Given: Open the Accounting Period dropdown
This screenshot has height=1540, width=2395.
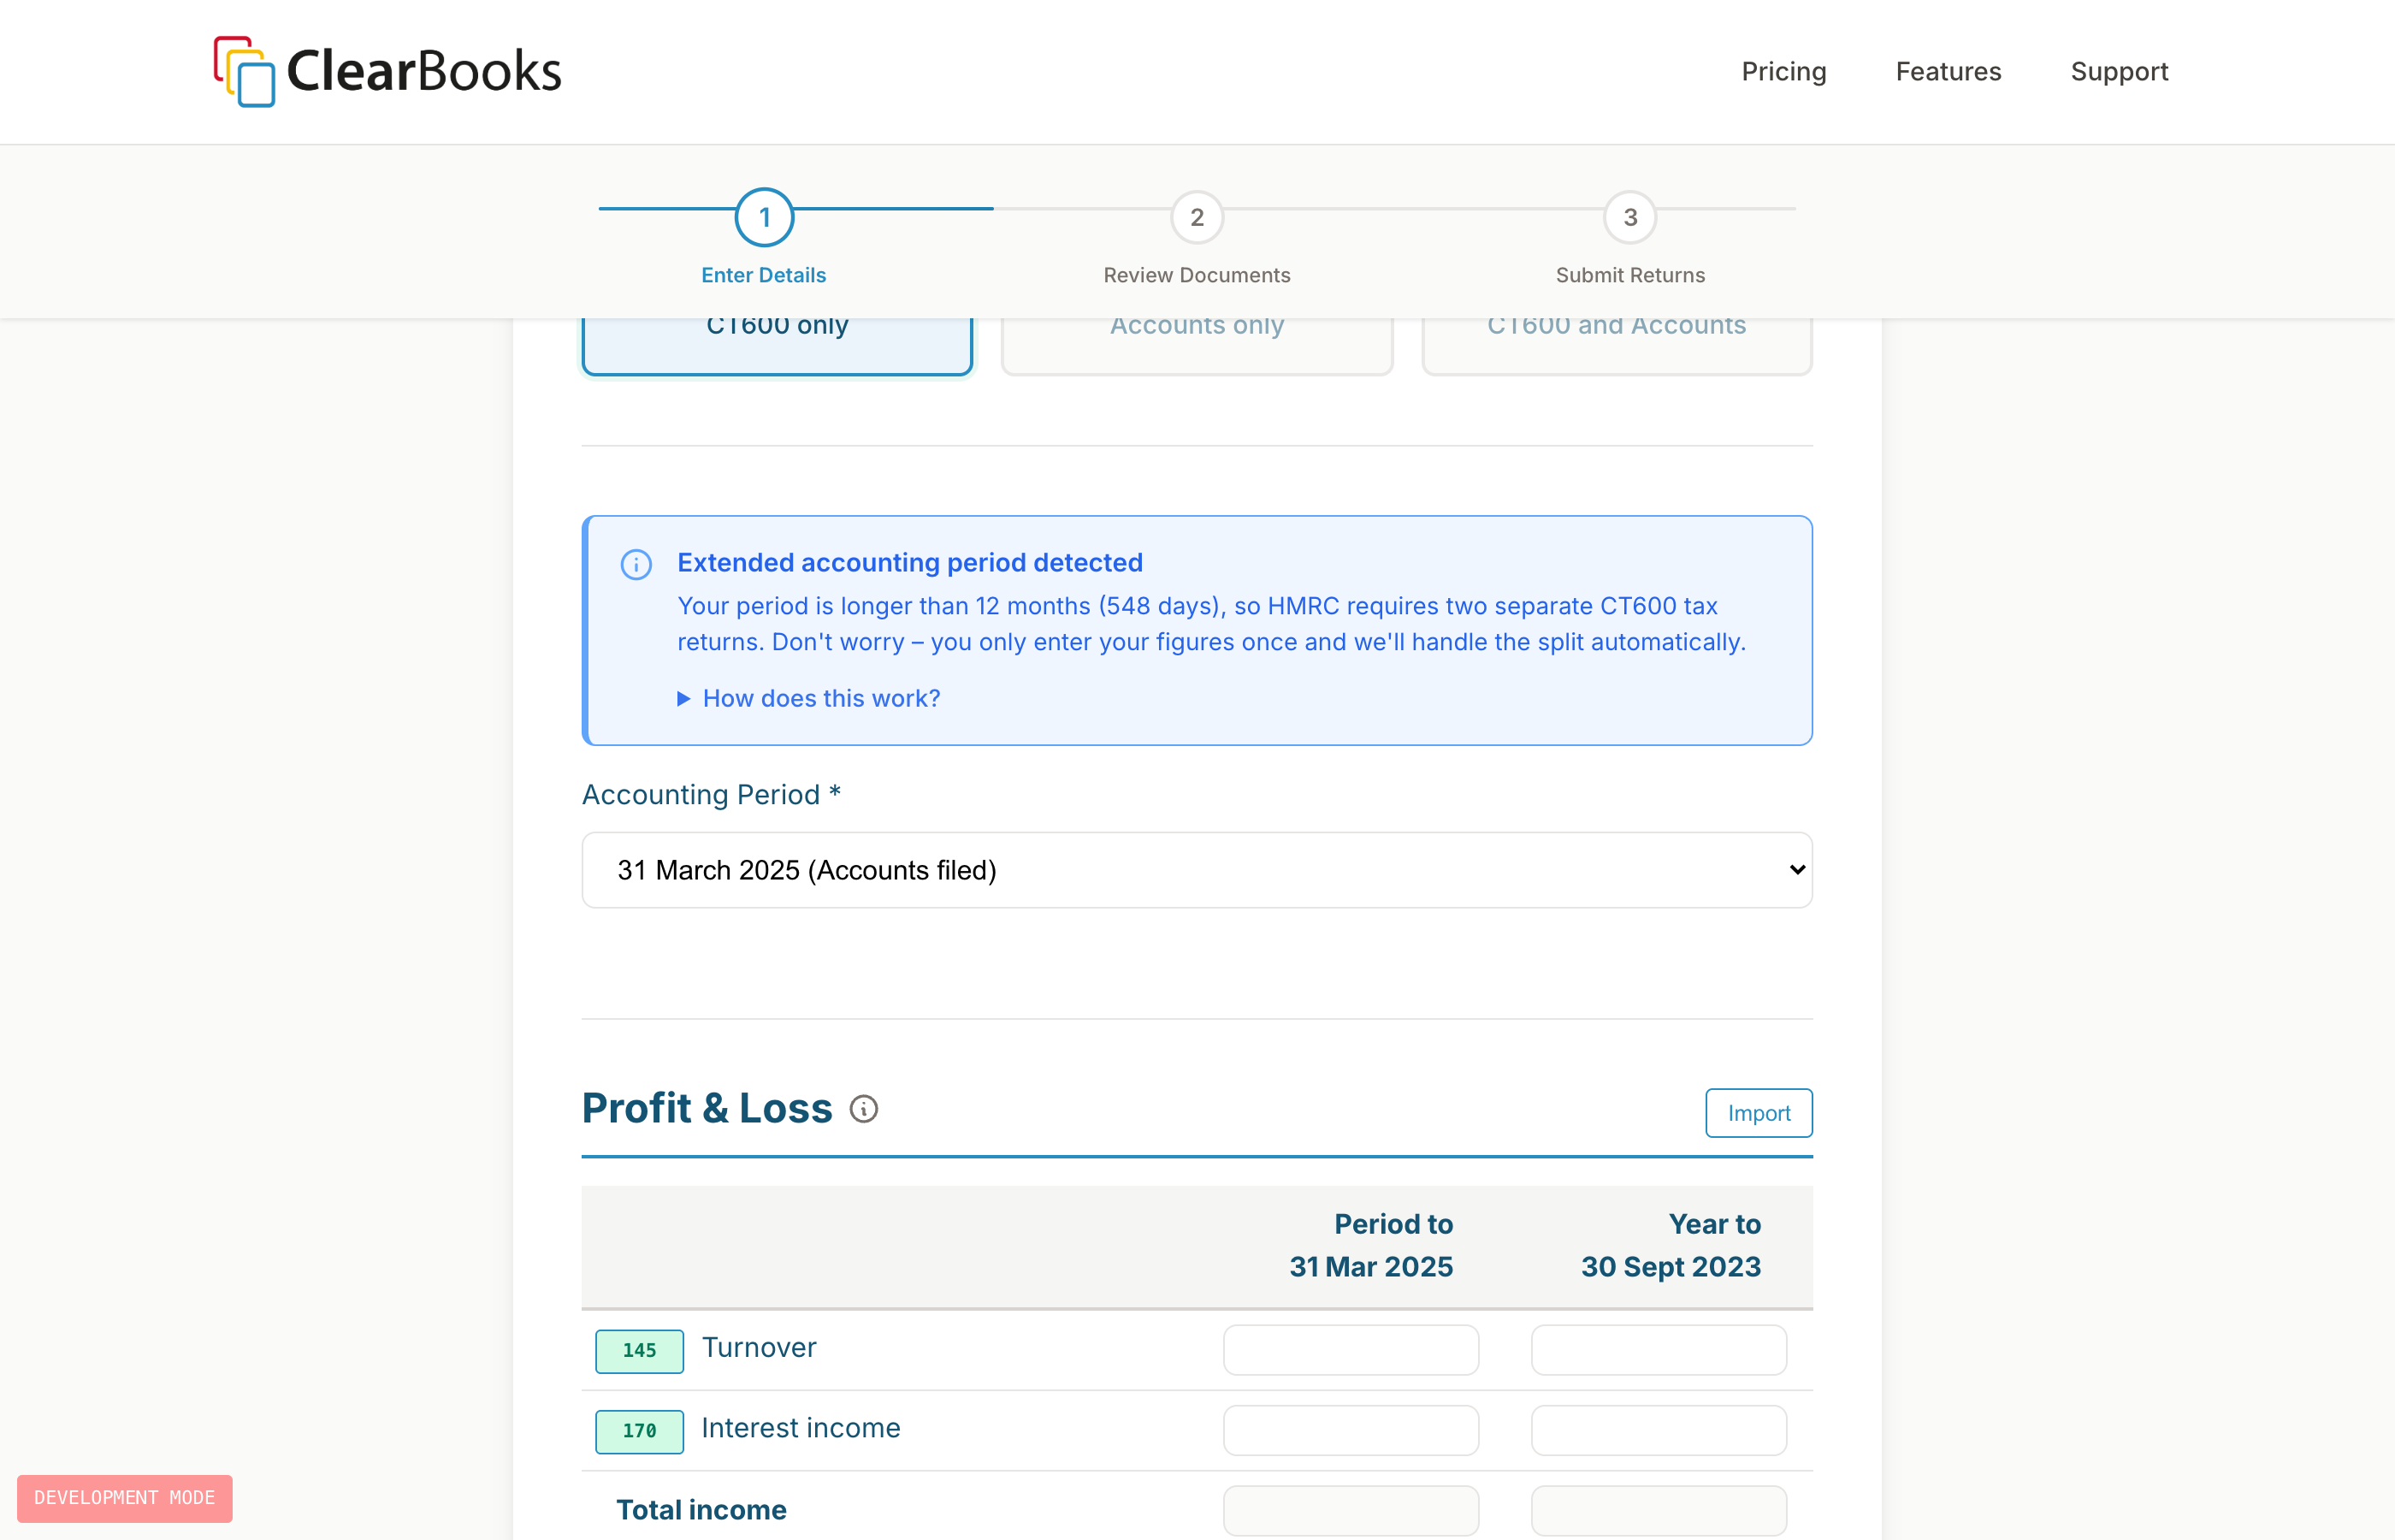Looking at the screenshot, I should [1197, 870].
